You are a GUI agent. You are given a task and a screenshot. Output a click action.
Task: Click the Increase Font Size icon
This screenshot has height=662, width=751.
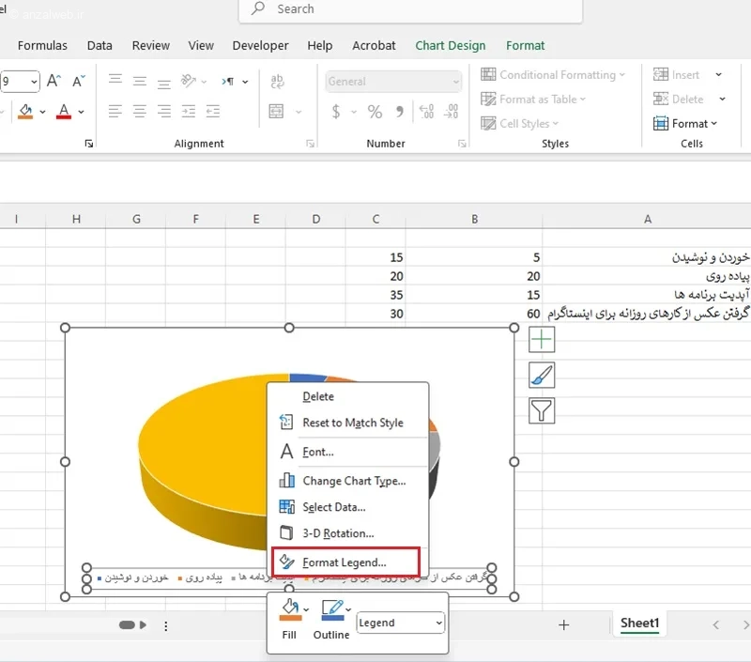54,82
